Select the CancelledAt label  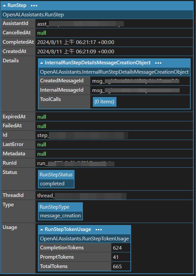[x=17, y=33]
